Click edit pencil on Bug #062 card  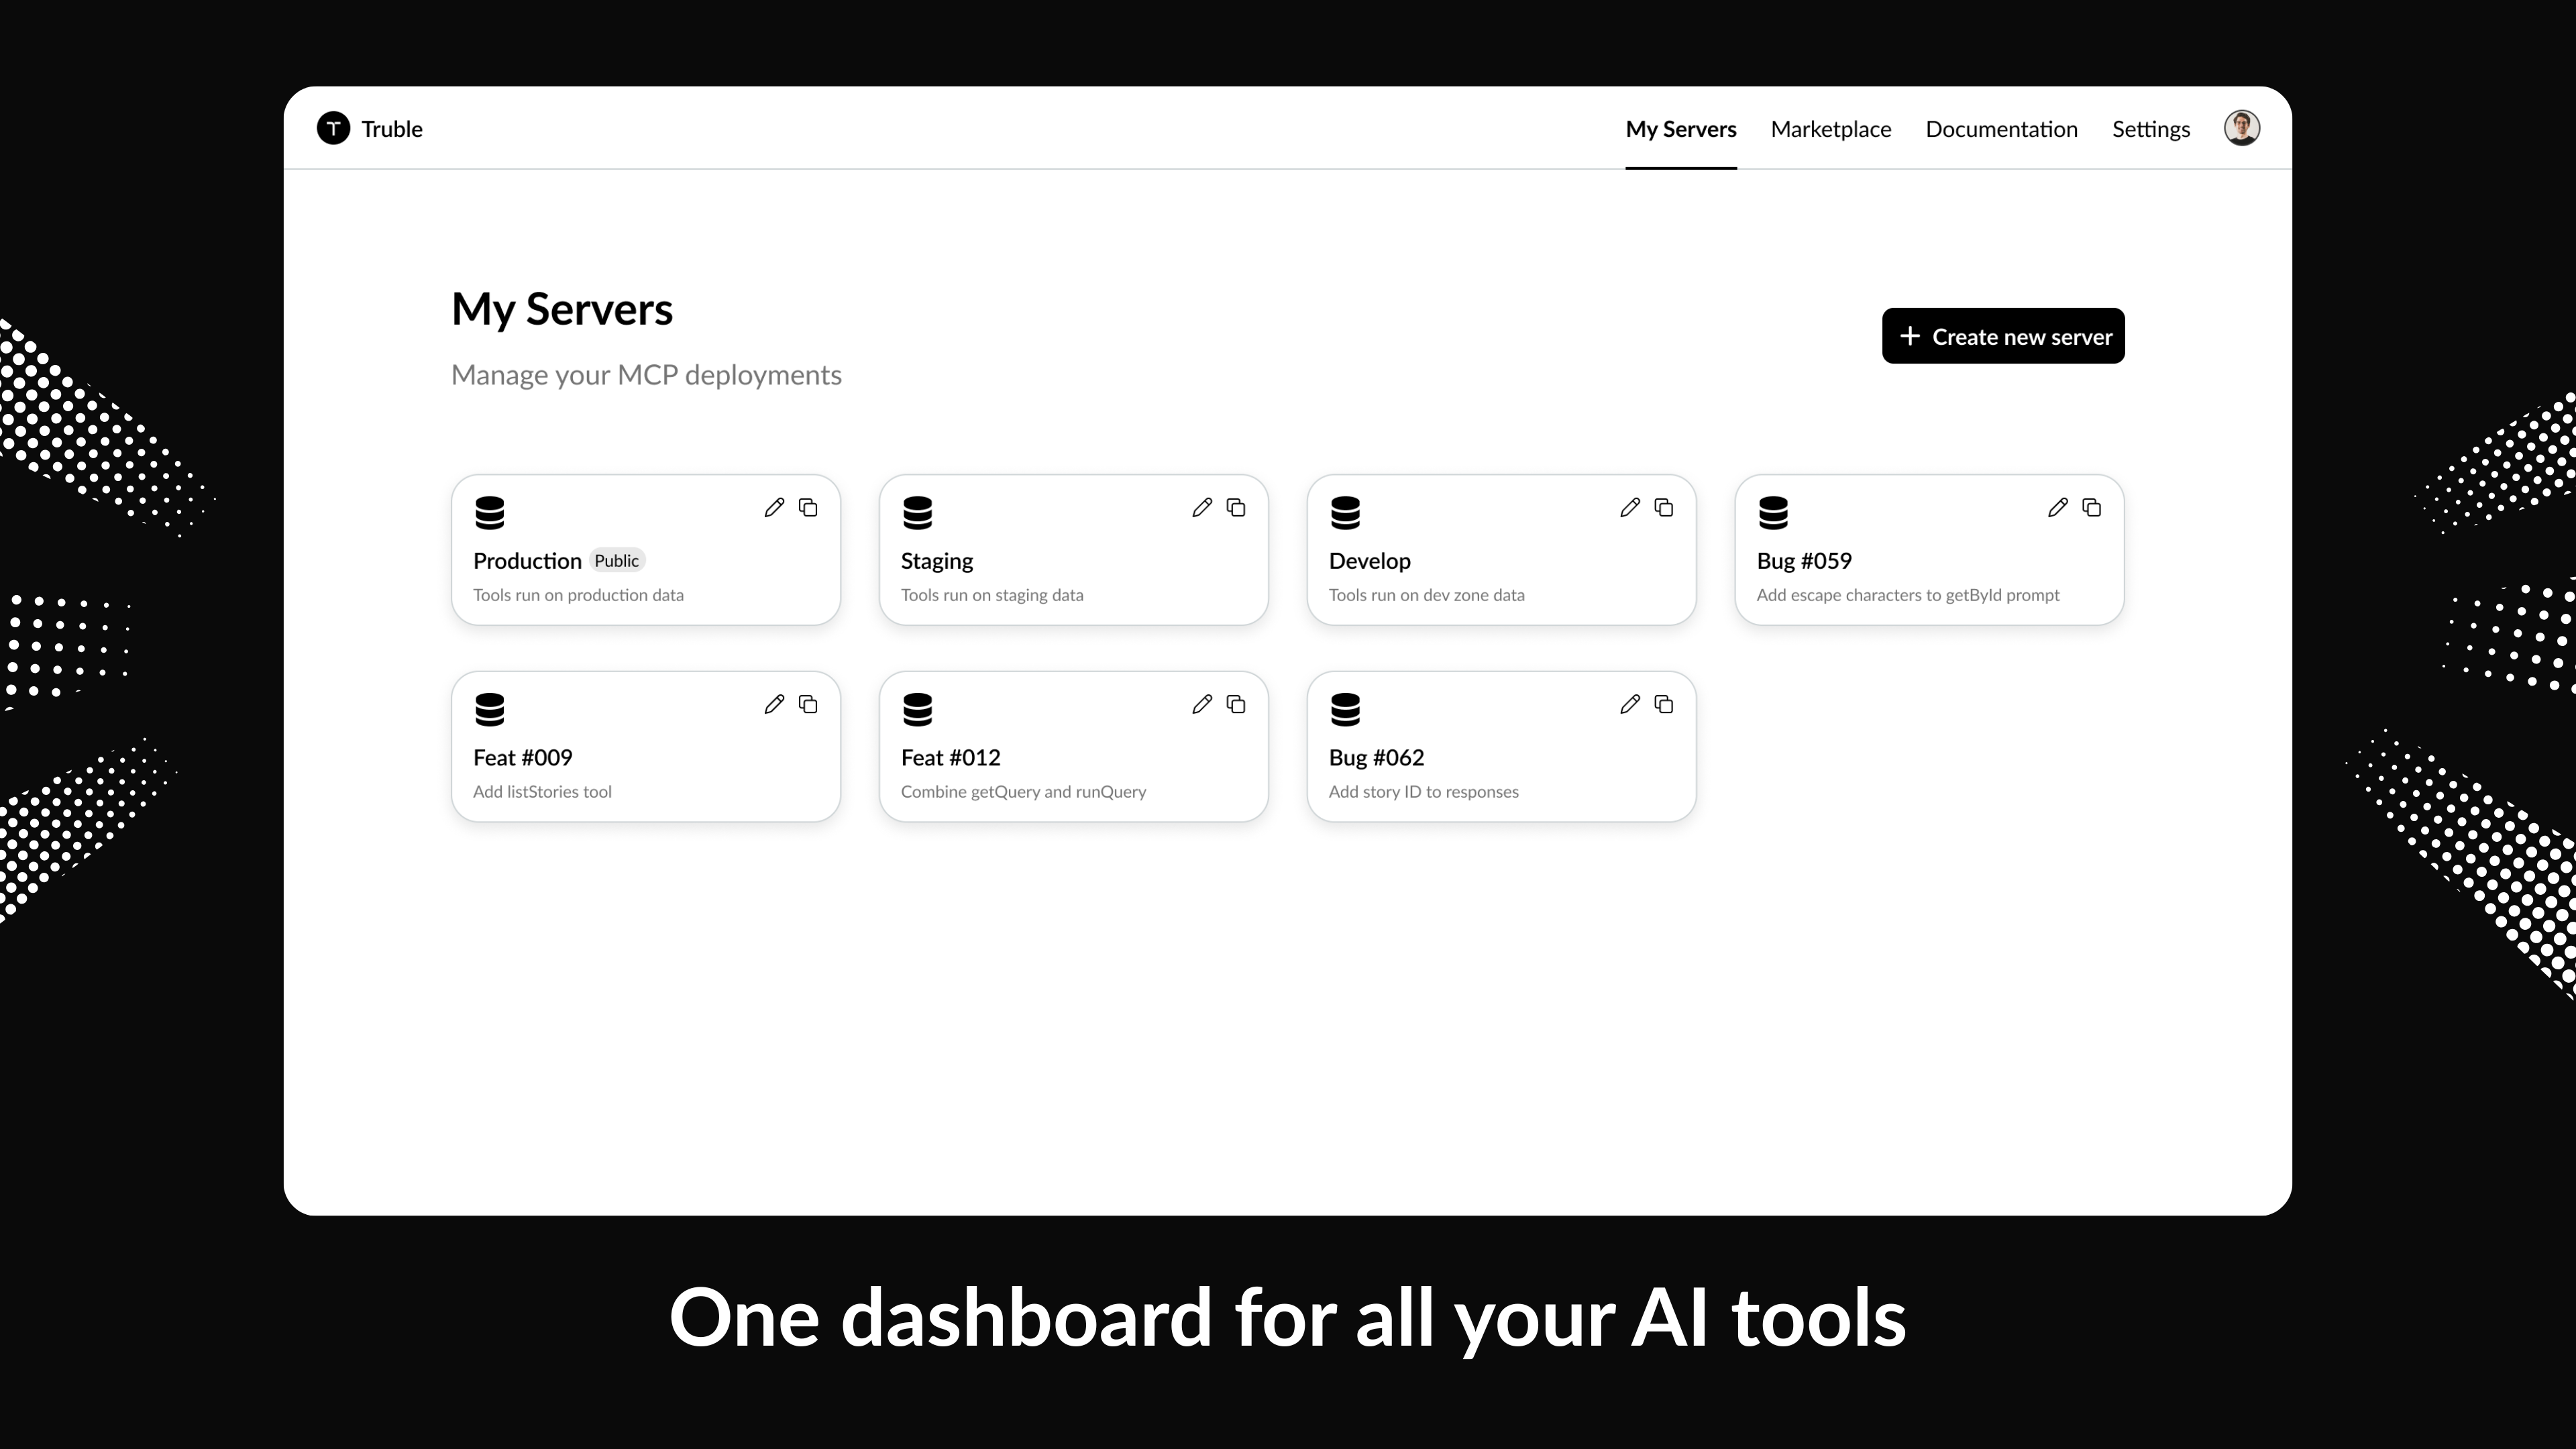[1630, 705]
